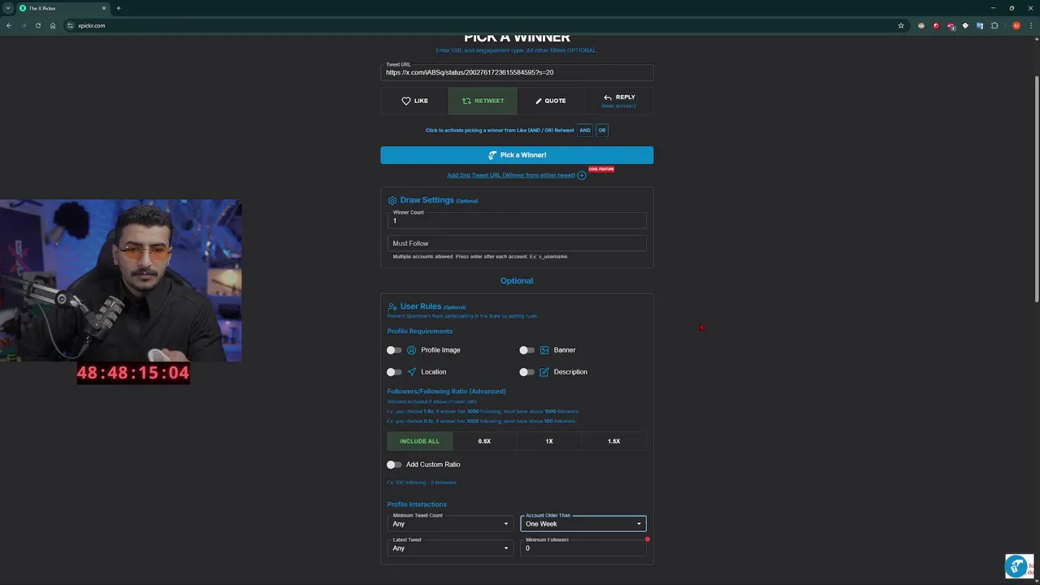Click the Location arrow icon
This screenshot has width=1040, height=585.
click(x=412, y=372)
